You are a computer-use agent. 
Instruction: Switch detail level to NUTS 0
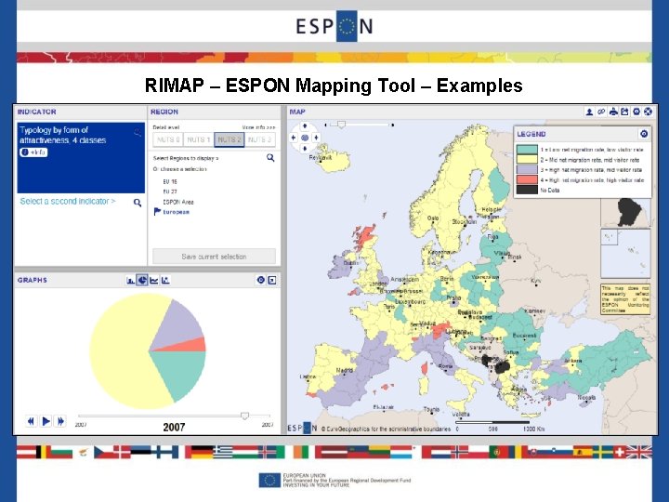[168, 139]
